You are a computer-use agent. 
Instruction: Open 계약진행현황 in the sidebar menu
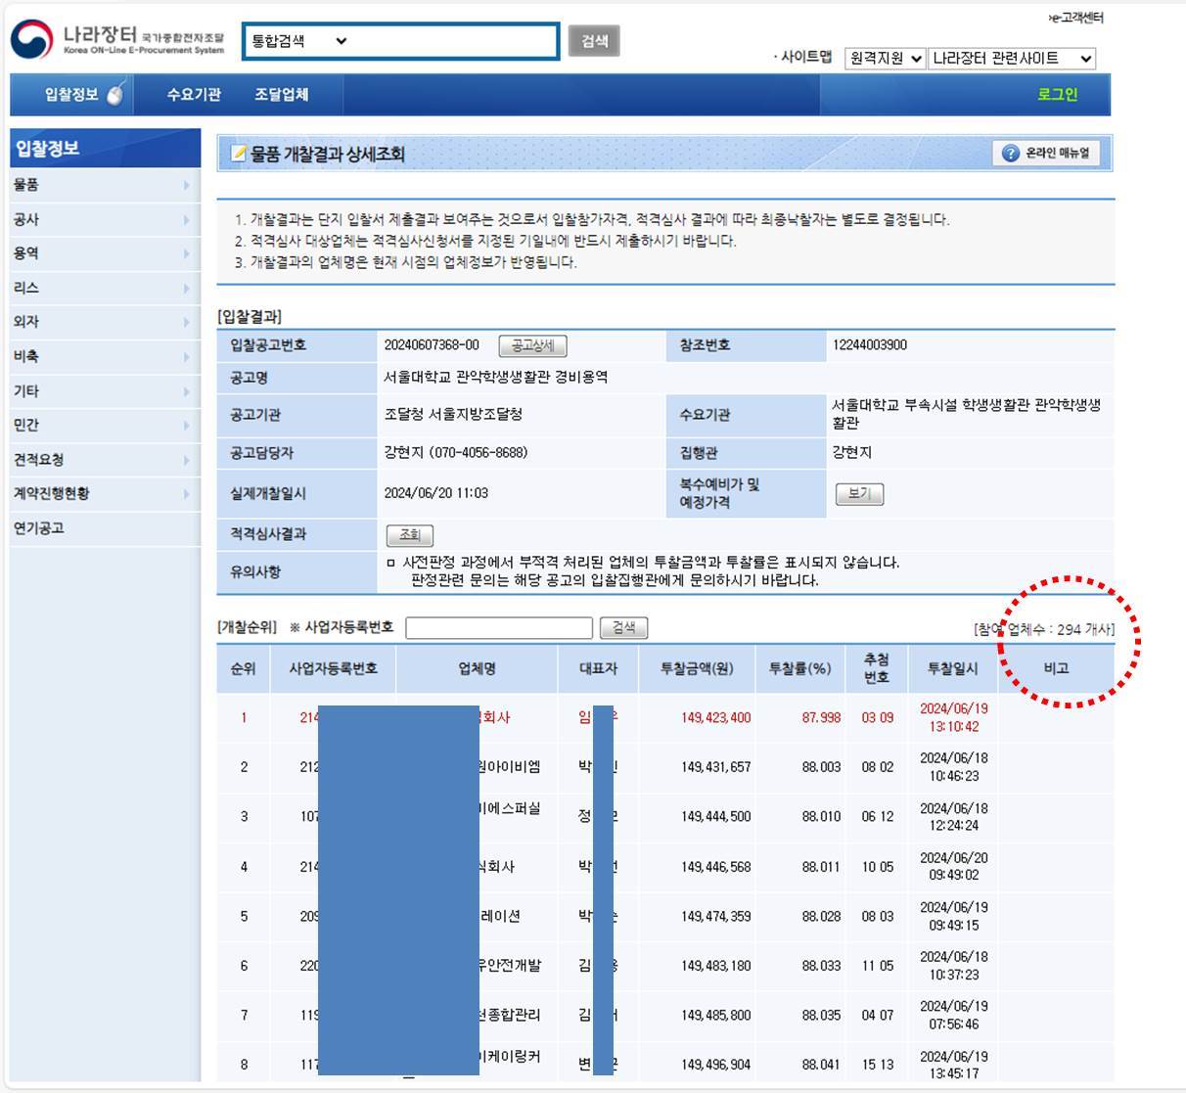[52, 493]
